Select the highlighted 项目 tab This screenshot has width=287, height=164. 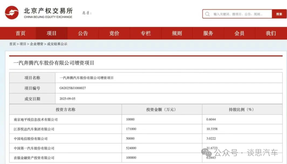51,33
